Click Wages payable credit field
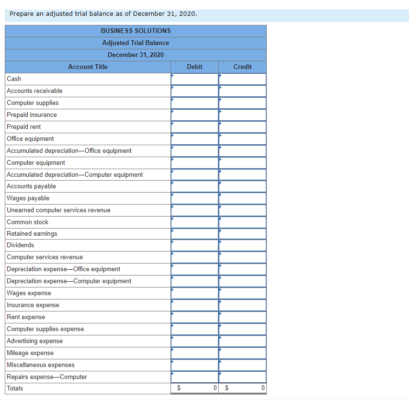Viewport: 409px width, 402px height. pyautogui.click(x=243, y=199)
